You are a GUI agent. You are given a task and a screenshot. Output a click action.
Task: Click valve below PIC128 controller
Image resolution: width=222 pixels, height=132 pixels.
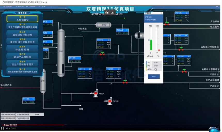(x=167, y=23)
